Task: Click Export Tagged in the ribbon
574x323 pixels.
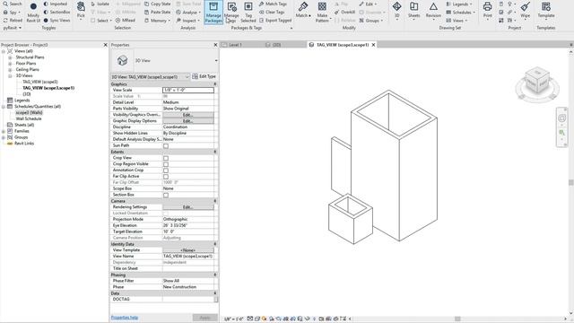Action: [x=275, y=21]
